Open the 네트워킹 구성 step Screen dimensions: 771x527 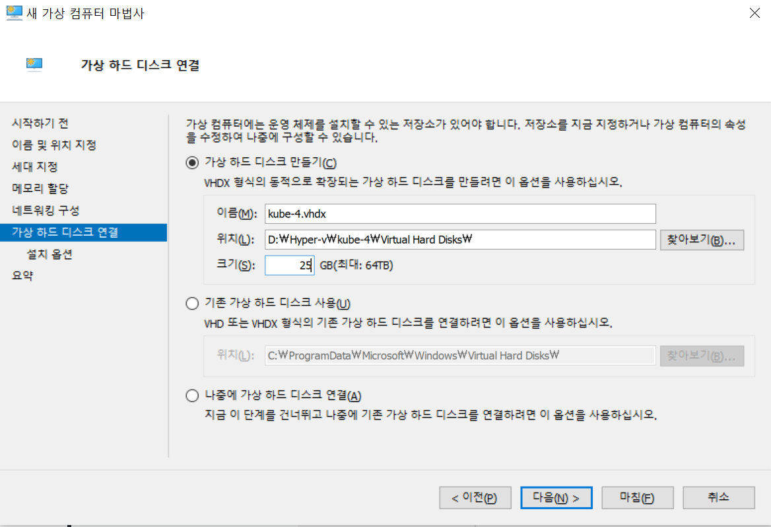click(x=46, y=210)
